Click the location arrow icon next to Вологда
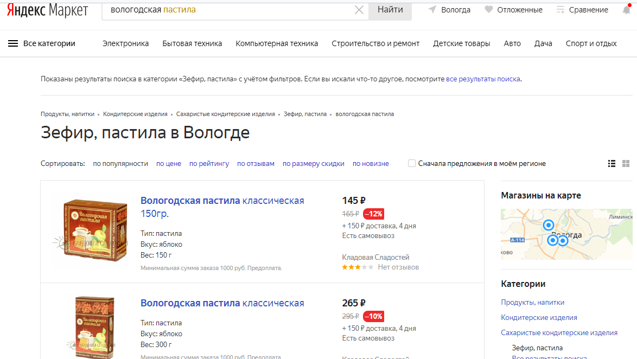The height and width of the screenshot is (359, 637). point(432,9)
